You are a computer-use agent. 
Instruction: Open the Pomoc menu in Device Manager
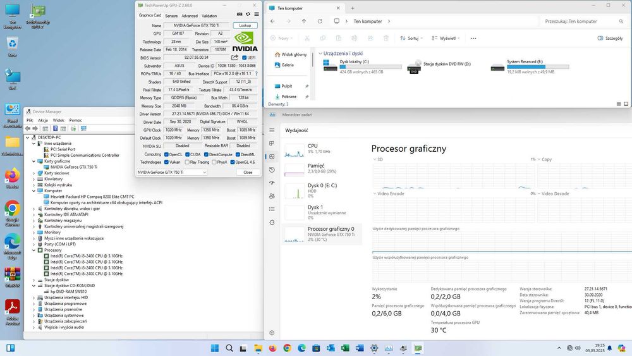(x=75, y=120)
